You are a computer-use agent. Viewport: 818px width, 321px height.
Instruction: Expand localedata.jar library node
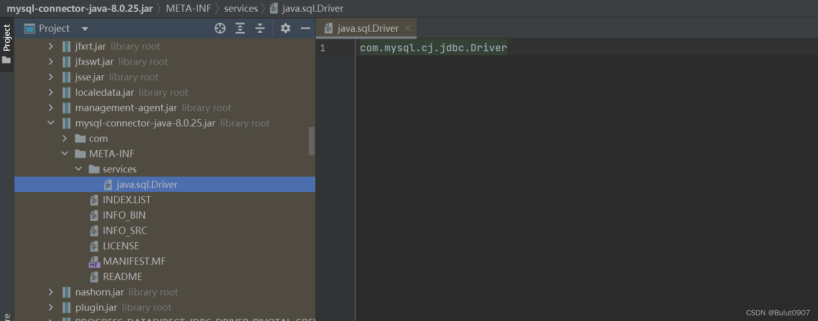(51, 92)
